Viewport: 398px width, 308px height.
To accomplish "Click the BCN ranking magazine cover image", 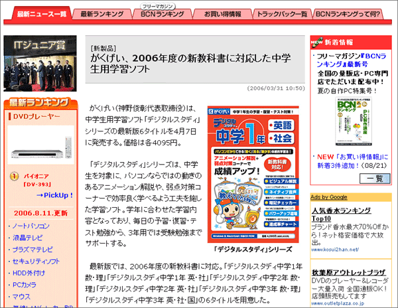I will pos(354,121).
